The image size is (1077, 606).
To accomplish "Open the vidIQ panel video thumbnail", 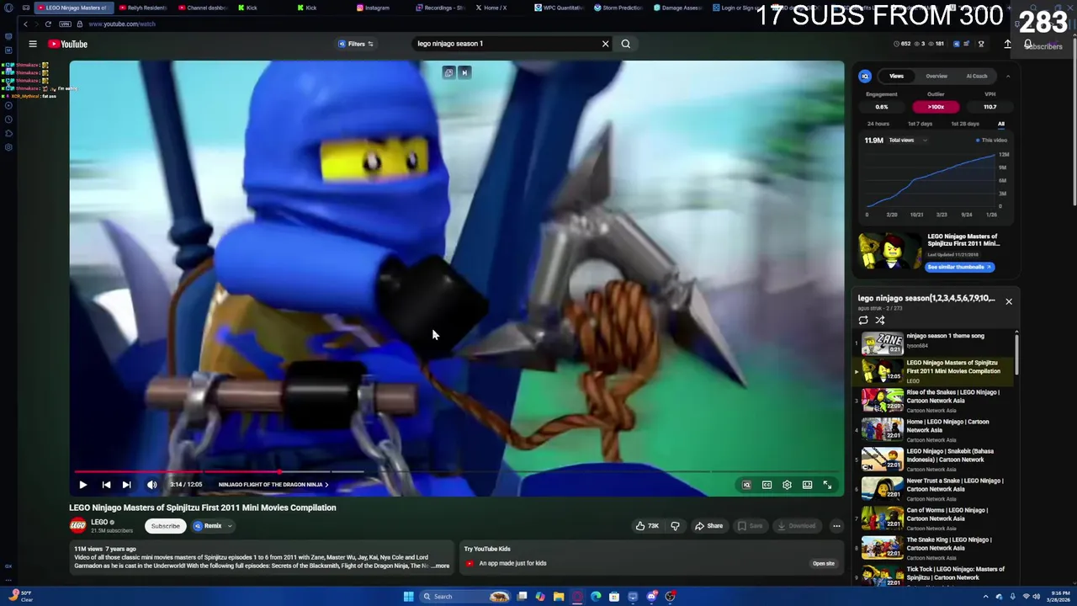I will pos(889,251).
